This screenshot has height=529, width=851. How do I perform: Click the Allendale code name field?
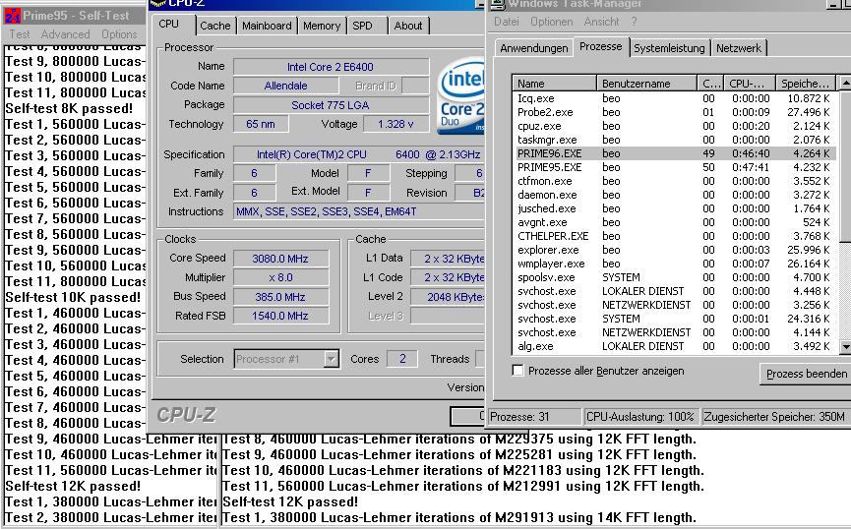pos(285,86)
